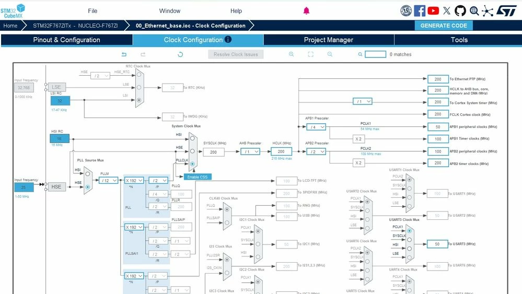
Task: Select HSE in the System Clock Mux
Action: click(x=192, y=151)
